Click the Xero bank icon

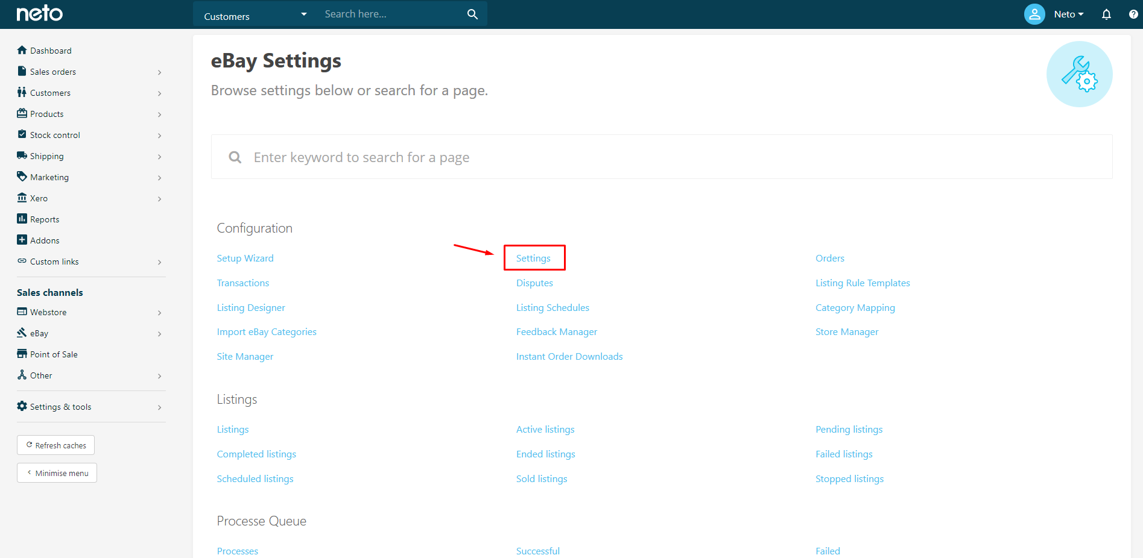(22, 198)
